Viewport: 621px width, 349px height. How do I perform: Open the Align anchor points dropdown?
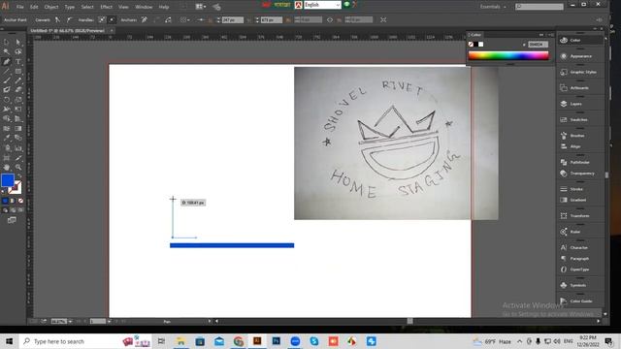pyautogui.click(x=184, y=19)
